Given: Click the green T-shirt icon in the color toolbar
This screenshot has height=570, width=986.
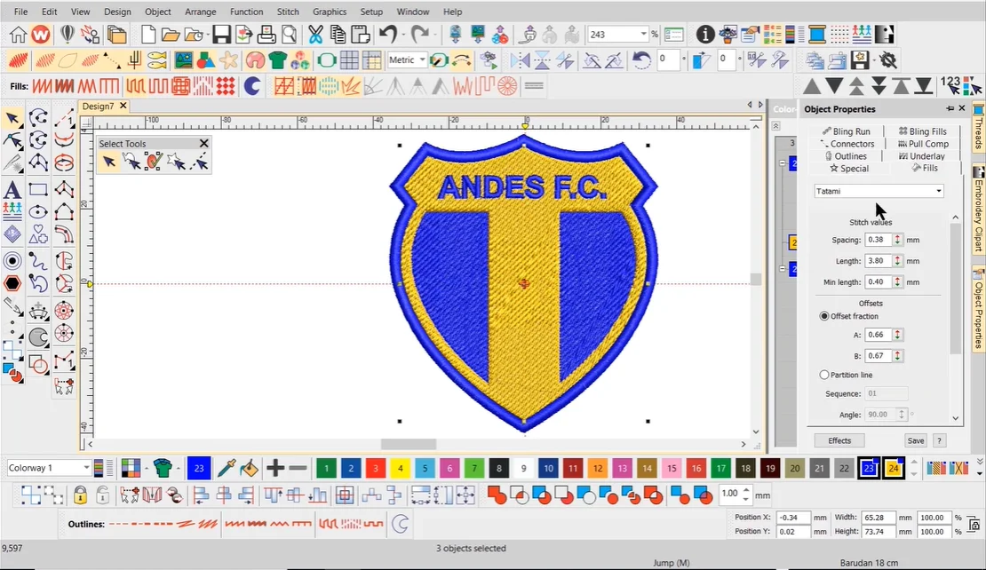Looking at the screenshot, I should pos(163,468).
